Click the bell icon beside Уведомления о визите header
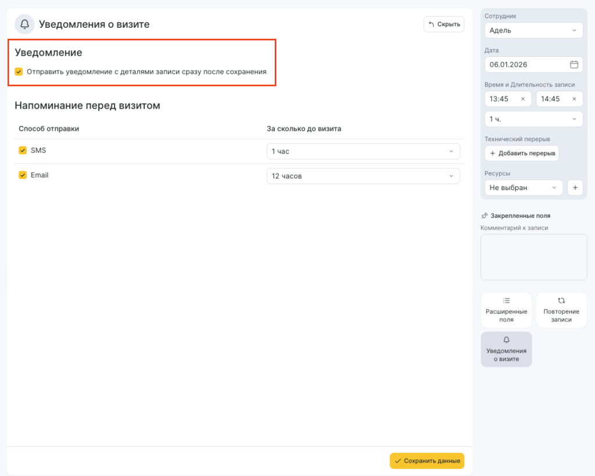Screen dimensions: 595x476 (x=24, y=24)
